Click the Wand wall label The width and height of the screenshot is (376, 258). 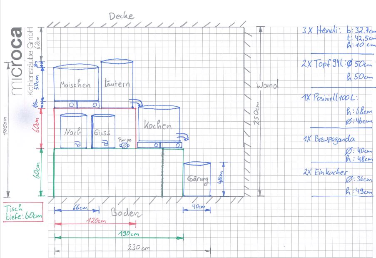(x=267, y=85)
